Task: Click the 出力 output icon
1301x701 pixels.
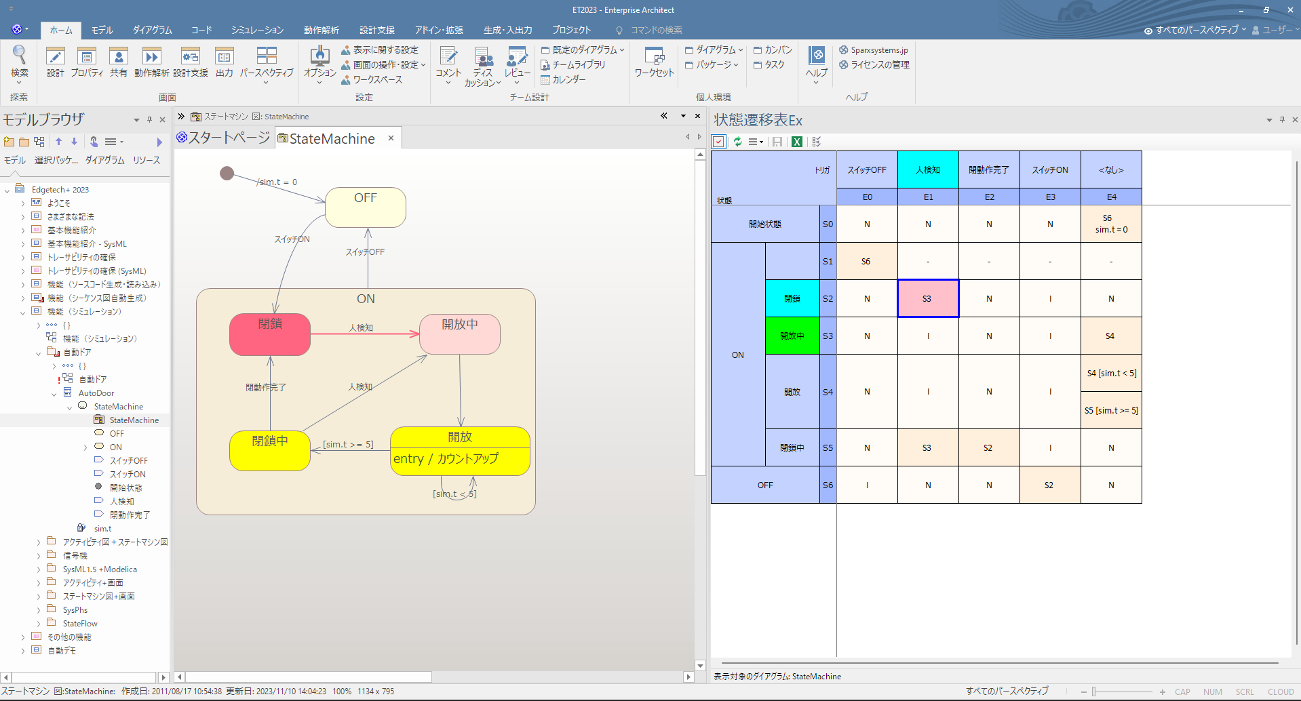Action: coord(225,62)
